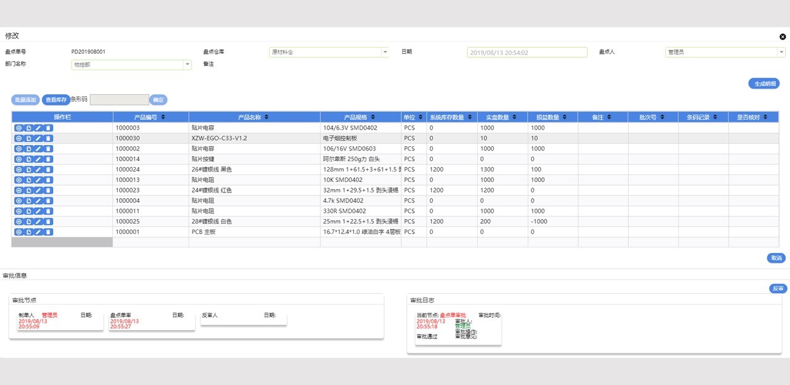
Task: Delete the row for product 1000014
Action: click(x=48, y=159)
